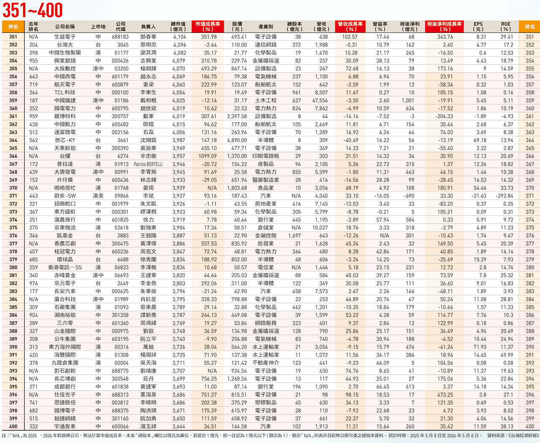540x443 pixels.
Task: Select company name 世芯-KY
Action: (65, 140)
